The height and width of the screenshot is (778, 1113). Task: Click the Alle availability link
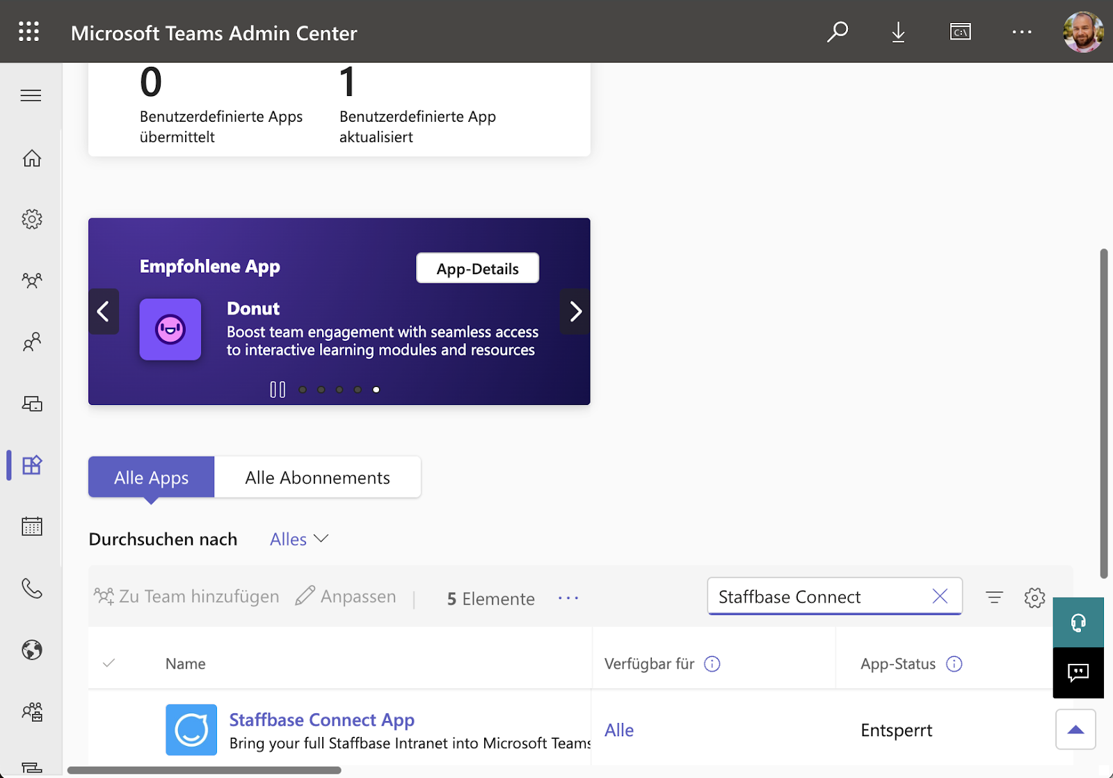pos(619,730)
